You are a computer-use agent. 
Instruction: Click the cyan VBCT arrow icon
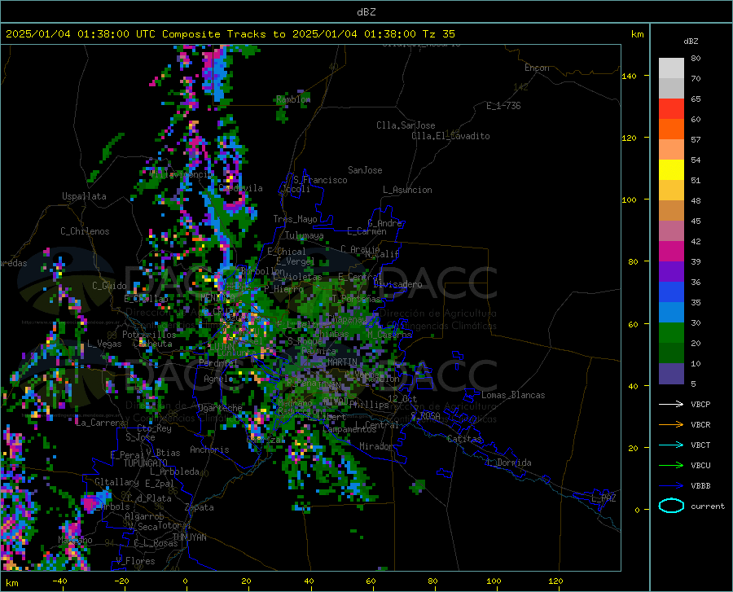(671, 445)
